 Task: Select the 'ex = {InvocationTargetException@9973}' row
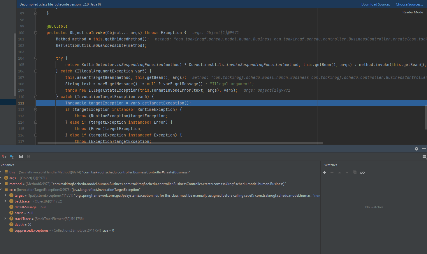pos(160,189)
